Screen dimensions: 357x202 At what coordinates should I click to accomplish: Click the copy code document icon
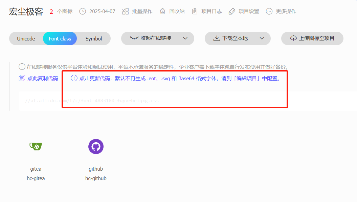(22, 79)
